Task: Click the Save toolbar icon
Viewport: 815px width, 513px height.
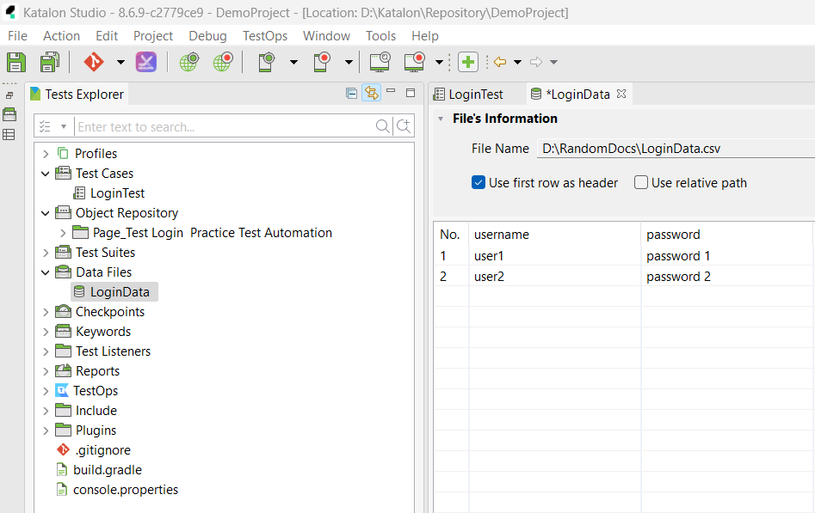Action: point(16,63)
